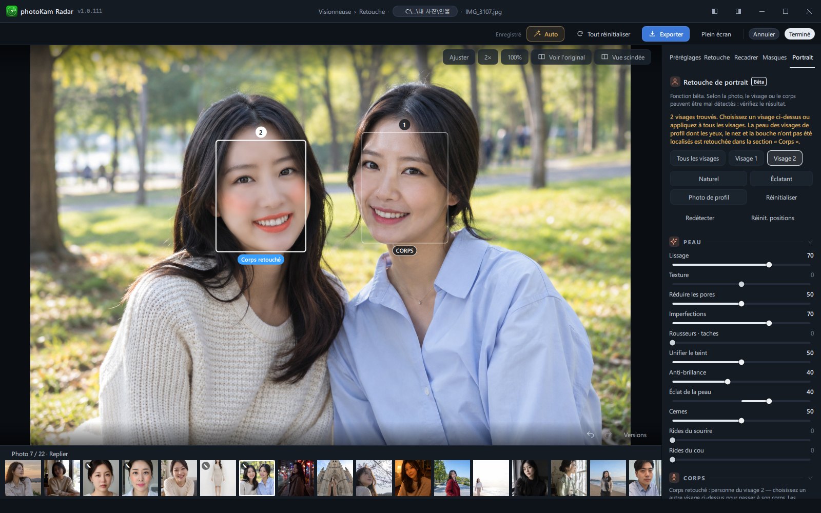Click the Ajuster fit button
This screenshot has width=821, height=513.
pyautogui.click(x=459, y=57)
